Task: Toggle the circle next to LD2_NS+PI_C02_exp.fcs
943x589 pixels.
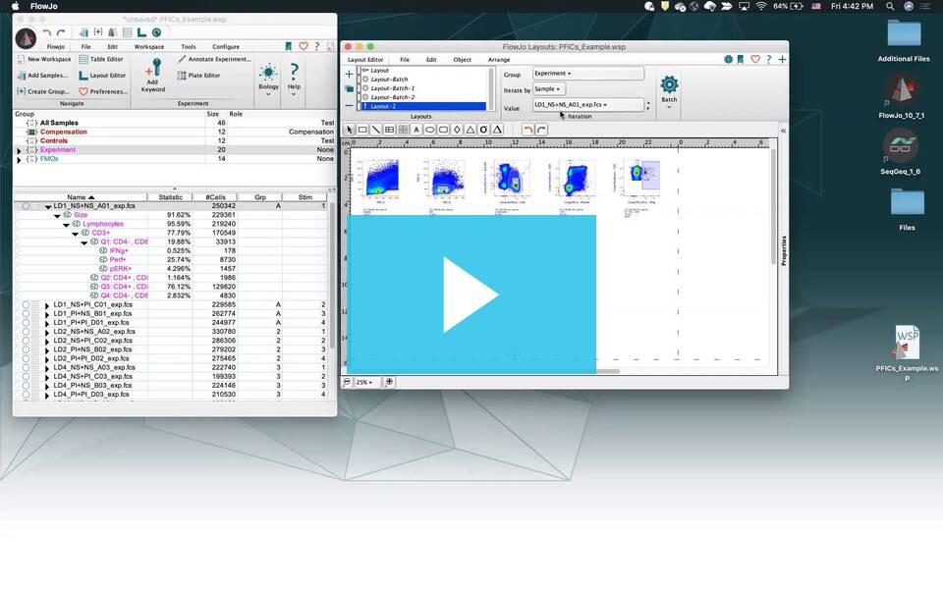Action: tap(26, 341)
